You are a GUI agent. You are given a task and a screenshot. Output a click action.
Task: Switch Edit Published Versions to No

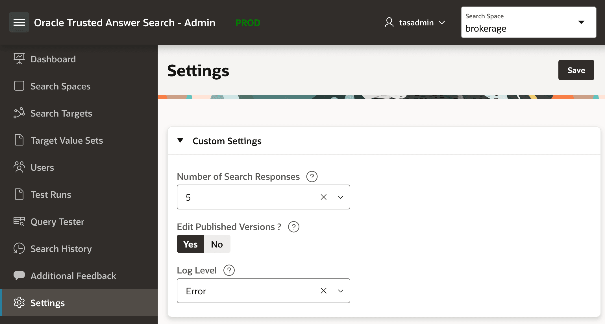click(x=216, y=244)
